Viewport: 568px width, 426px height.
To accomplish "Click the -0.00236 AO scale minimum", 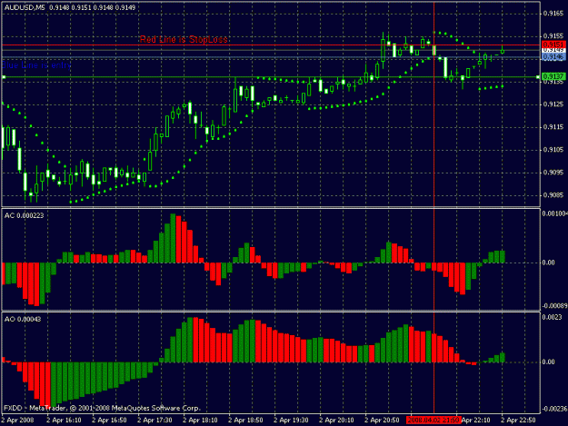I will point(554,409).
